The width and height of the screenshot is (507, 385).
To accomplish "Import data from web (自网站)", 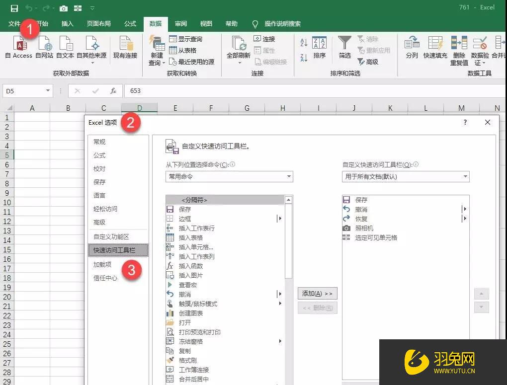I will tap(44, 47).
